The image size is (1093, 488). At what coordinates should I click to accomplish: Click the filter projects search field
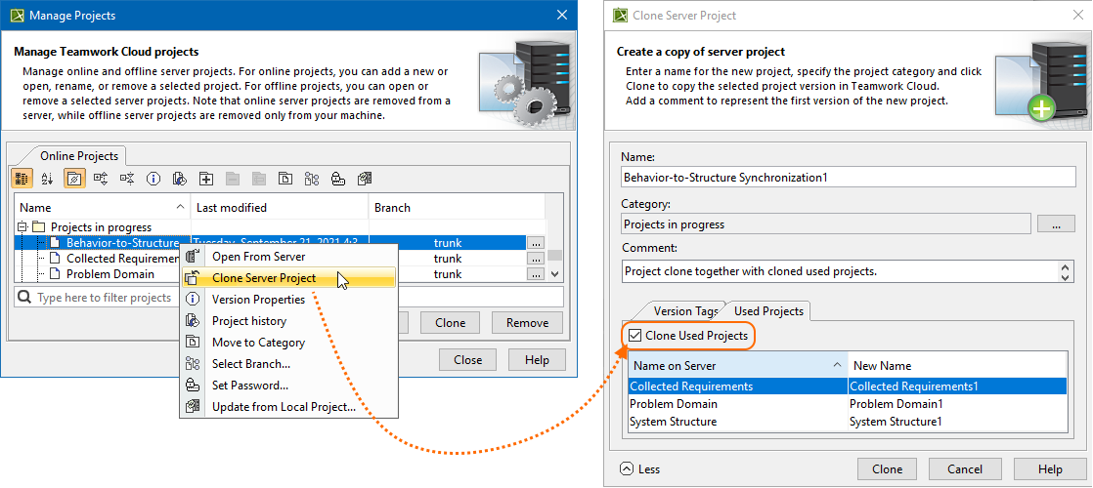[289, 298]
